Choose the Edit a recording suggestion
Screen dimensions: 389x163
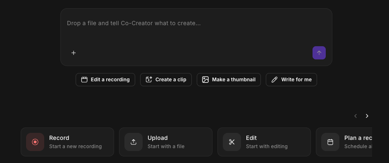[x=105, y=80]
